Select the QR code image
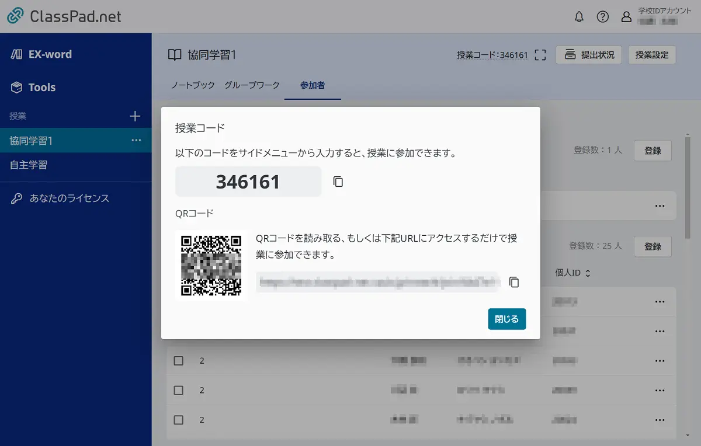This screenshot has height=446, width=701. (x=211, y=266)
